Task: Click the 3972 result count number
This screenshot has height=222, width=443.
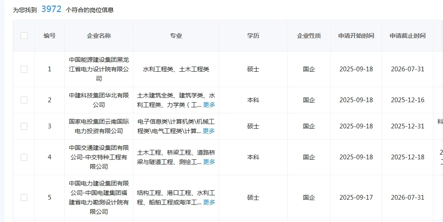Action: coord(51,9)
